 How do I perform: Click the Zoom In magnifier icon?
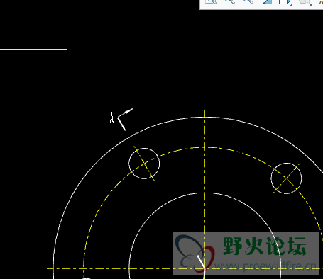pos(229,1)
